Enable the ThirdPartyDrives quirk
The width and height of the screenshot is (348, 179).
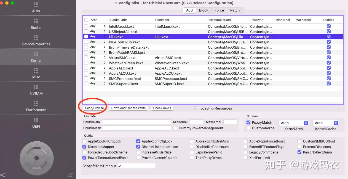(192, 158)
